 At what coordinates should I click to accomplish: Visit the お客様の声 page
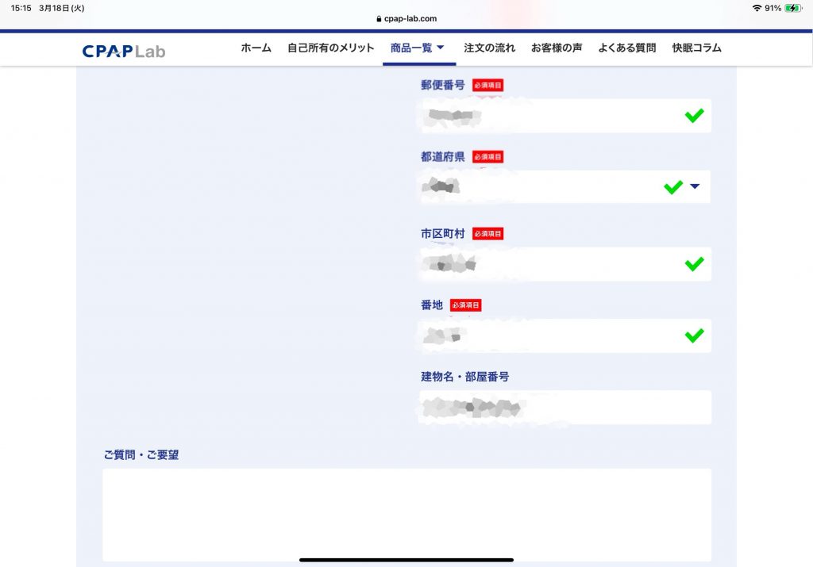556,48
